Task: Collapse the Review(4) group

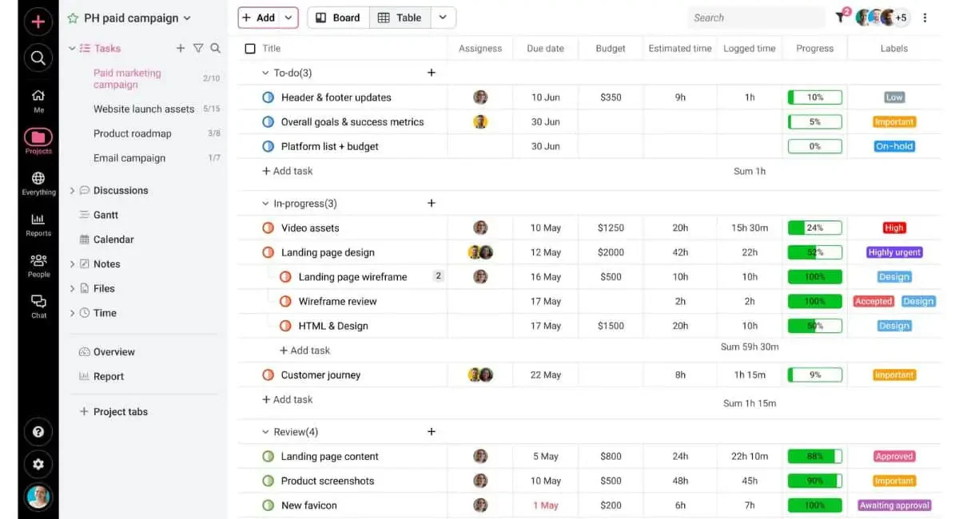Action: coord(266,432)
